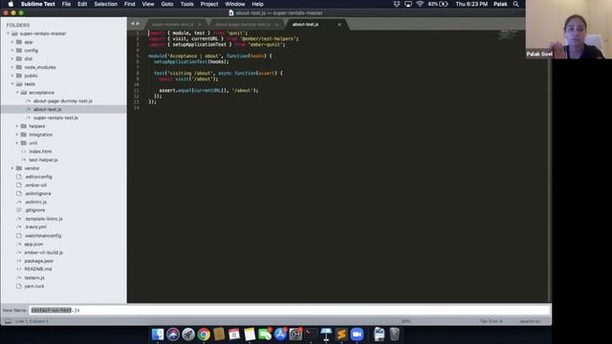Collapse the super-rentals-master root folder
Image resolution: width=612 pixels, height=344 pixels.
click(8, 33)
